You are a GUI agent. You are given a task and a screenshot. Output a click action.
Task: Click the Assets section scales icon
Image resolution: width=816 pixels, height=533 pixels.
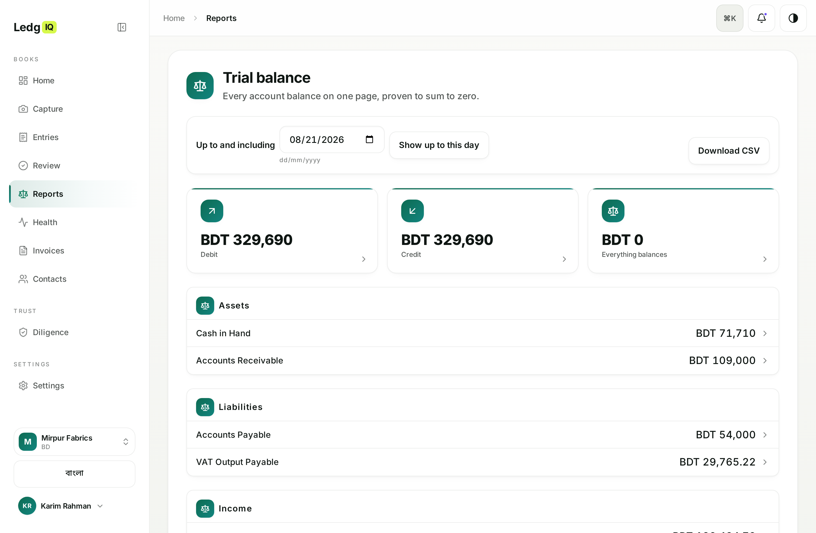coord(205,306)
